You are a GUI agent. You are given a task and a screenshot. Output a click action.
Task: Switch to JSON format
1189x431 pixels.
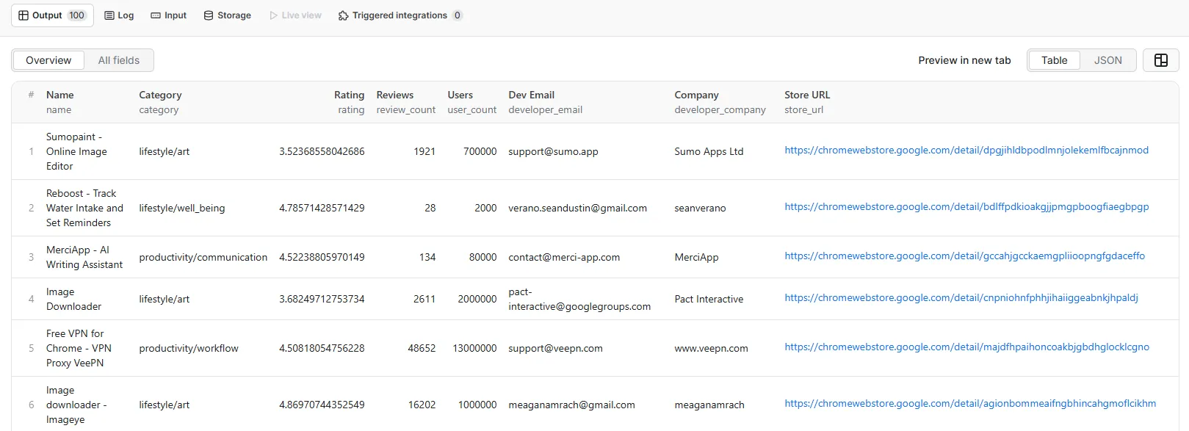(x=1107, y=60)
